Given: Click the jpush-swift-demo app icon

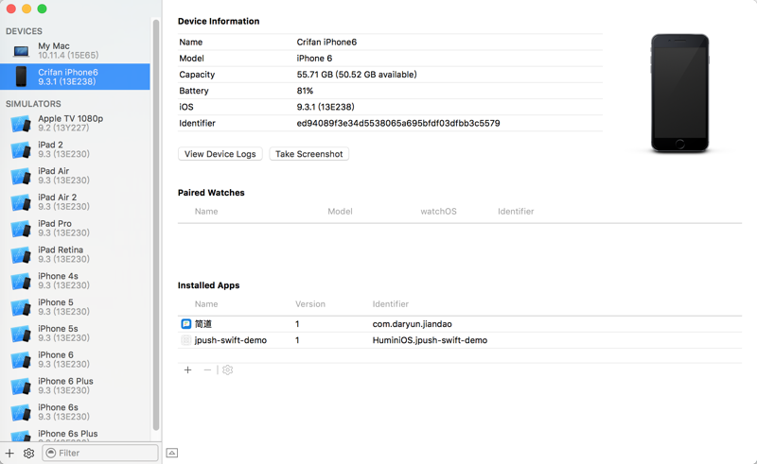Looking at the screenshot, I should (185, 340).
